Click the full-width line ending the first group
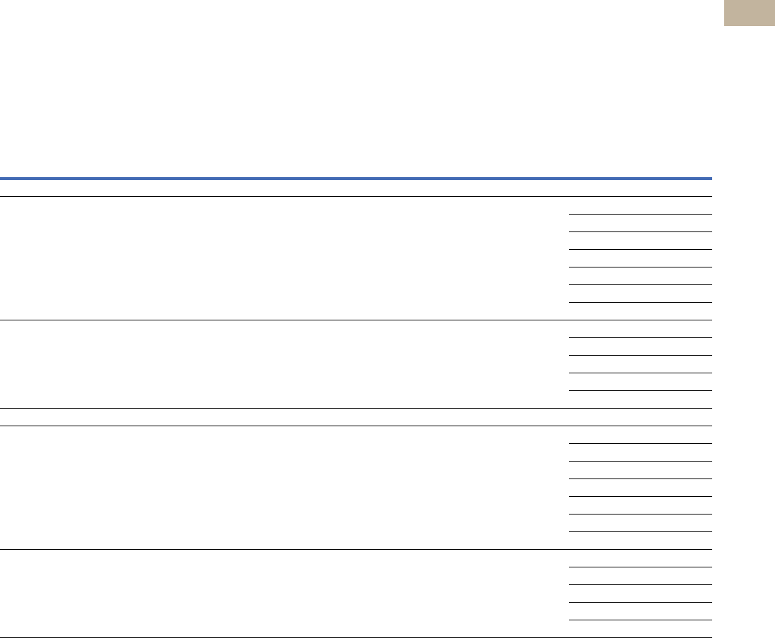 [x=356, y=320]
